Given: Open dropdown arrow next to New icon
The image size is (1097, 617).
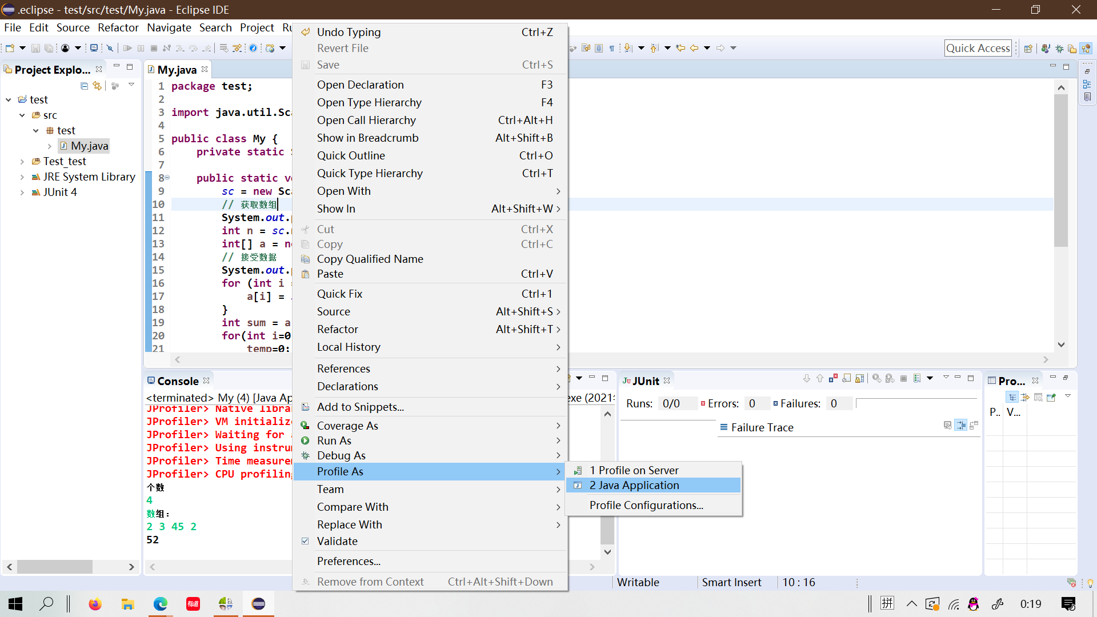Looking at the screenshot, I should coord(22,49).
